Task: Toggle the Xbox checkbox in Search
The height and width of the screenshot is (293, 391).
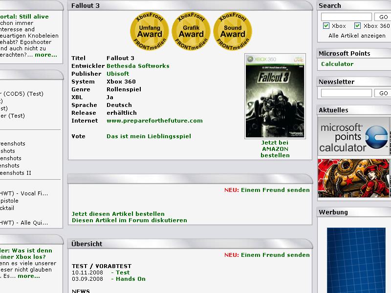Action: tap(326, 26)
